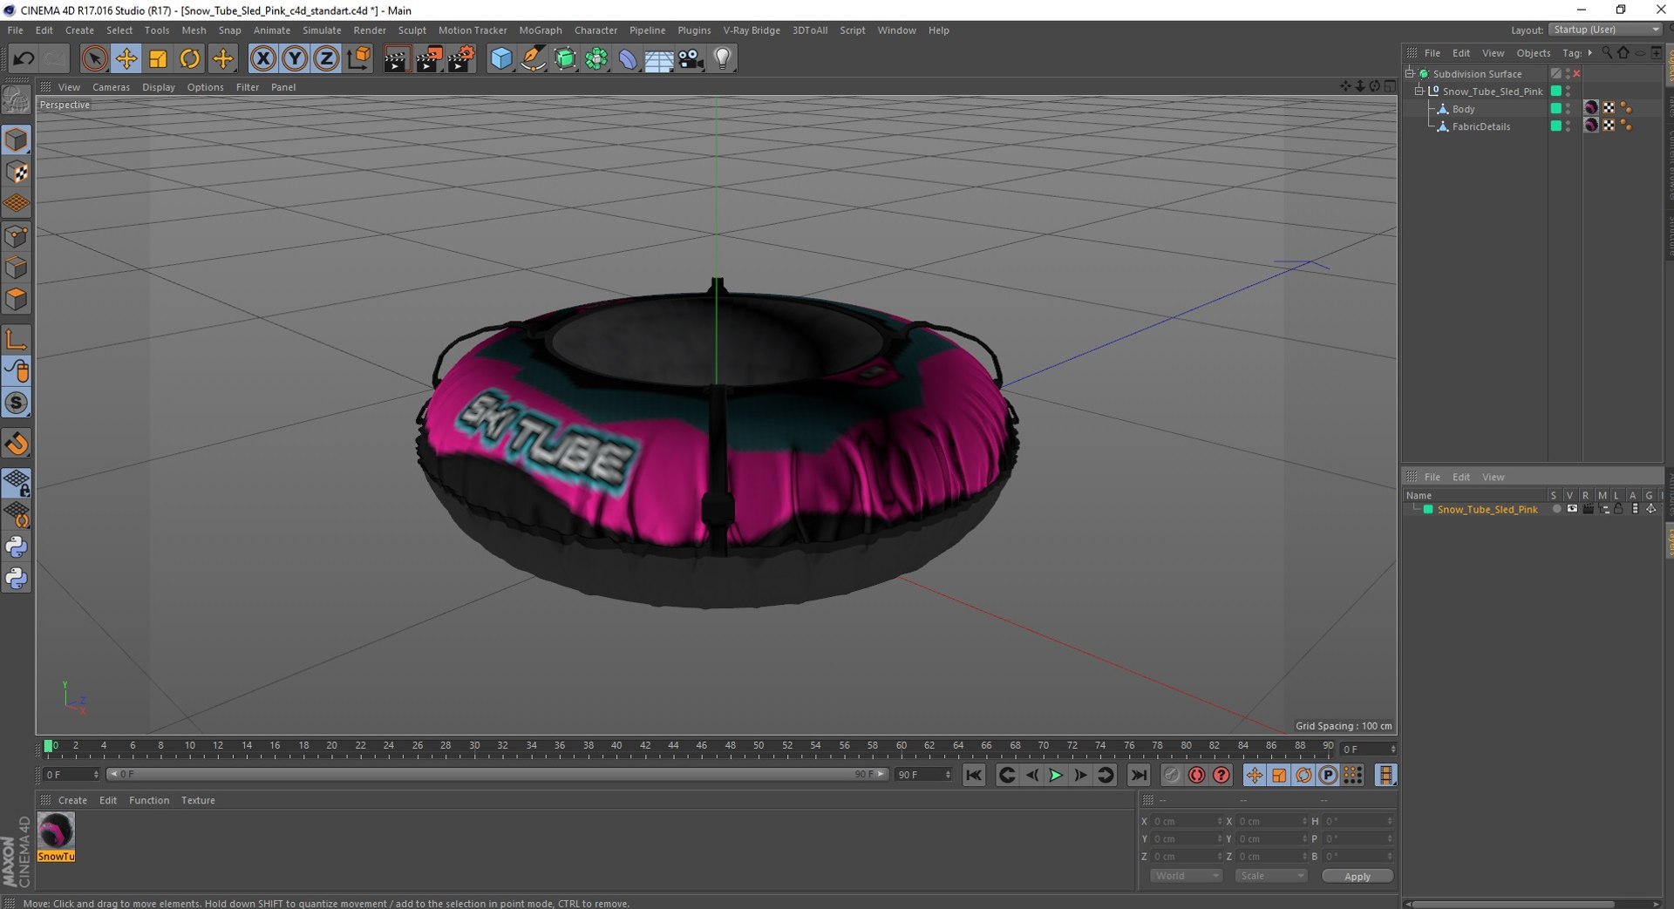Switch to Model mode

17,139
